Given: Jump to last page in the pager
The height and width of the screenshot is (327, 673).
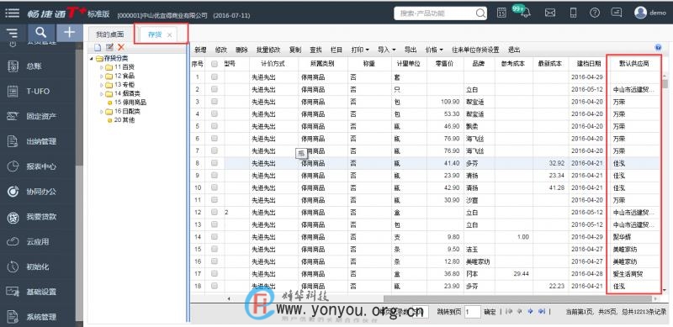Looking at the screenshot, I should click(542, 312).
